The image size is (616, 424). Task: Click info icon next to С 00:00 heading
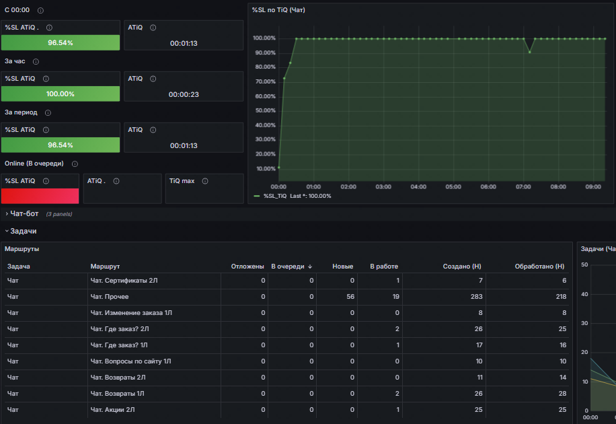[41, 11]
